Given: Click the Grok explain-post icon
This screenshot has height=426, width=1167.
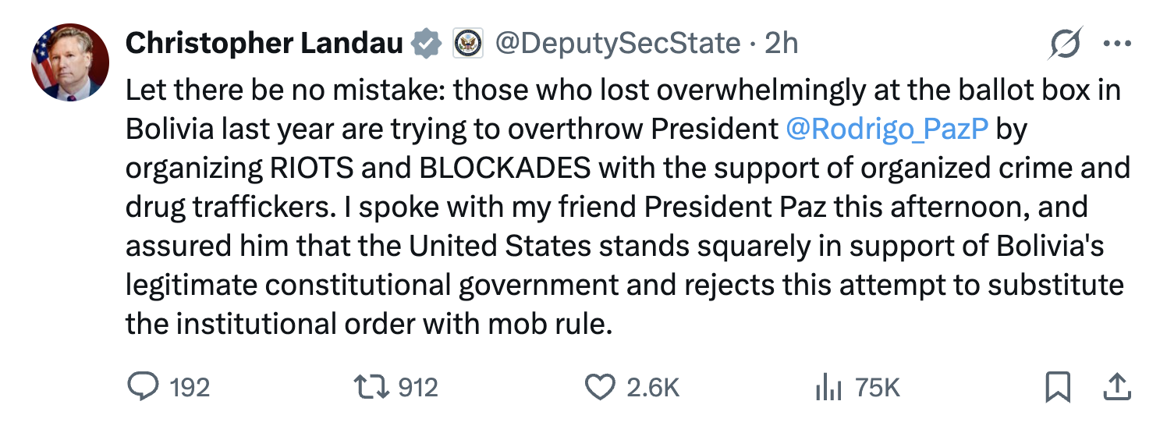Looking at the screenshot, I should pyautogui.click(x=1066, y=43).
